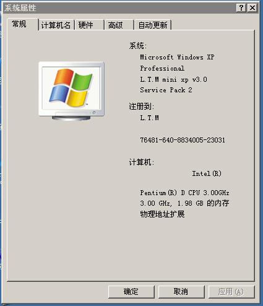Screen dimensions: 263x306
Task: Click the Pentium(R) D CPU 3.00GHz line
Action: pos(184,193)
